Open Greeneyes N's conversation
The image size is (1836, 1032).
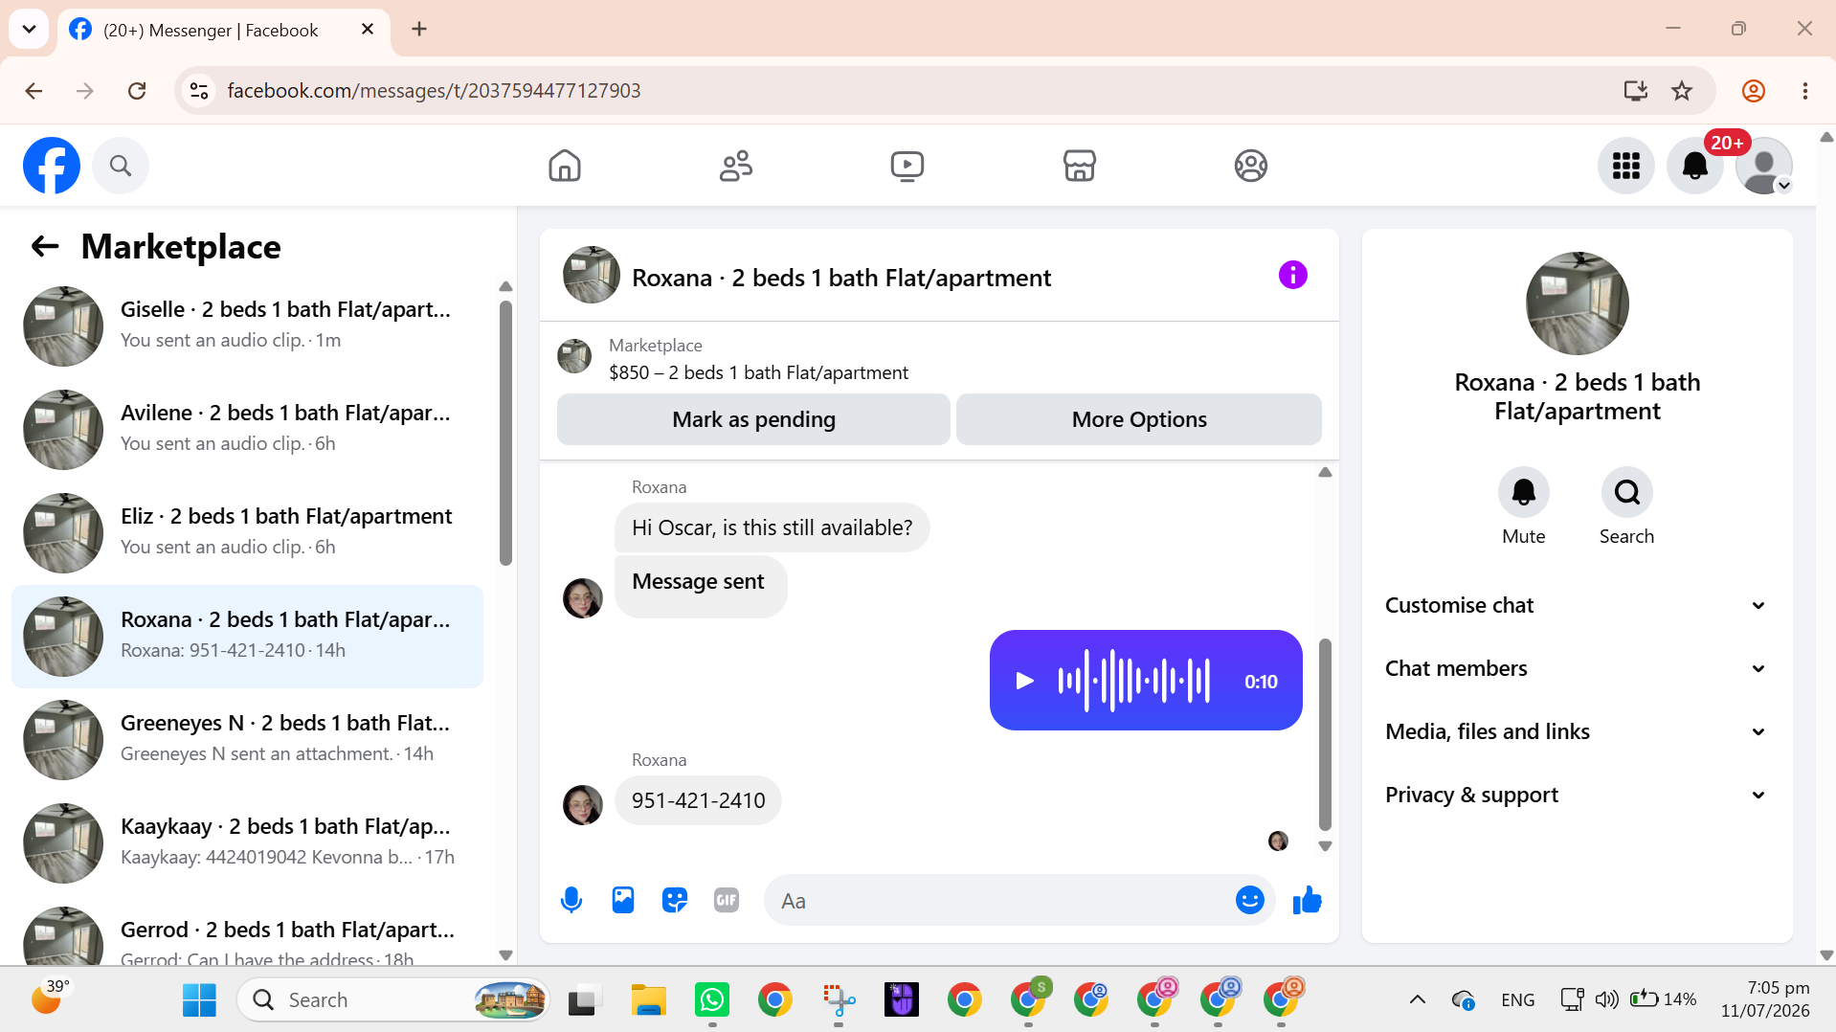click(x=247, y=740)
